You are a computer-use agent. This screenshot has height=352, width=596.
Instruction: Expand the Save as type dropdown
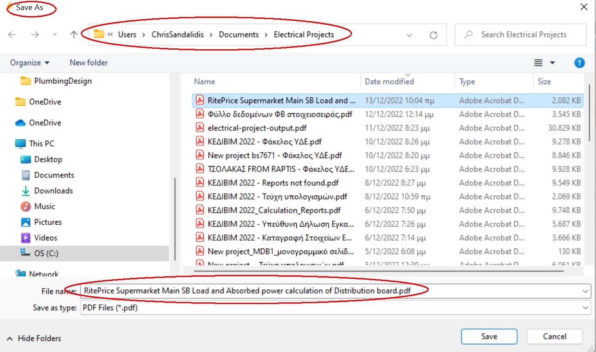coord(585,308)
